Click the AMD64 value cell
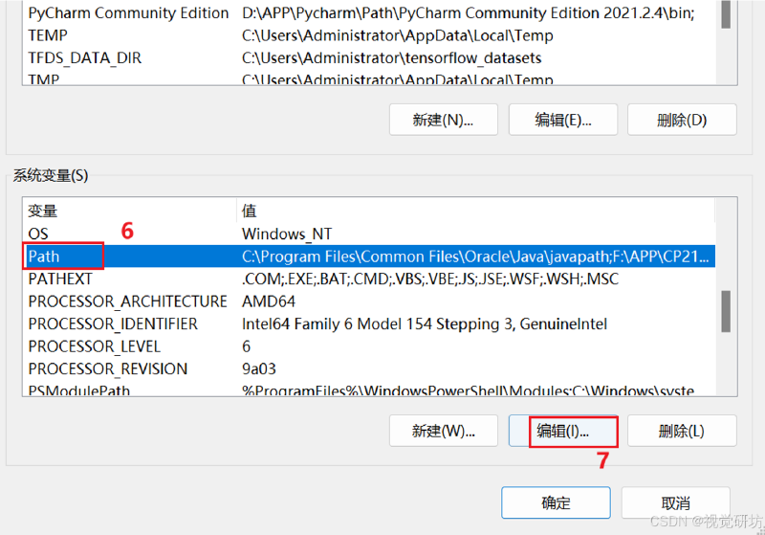 coord(269,301)
